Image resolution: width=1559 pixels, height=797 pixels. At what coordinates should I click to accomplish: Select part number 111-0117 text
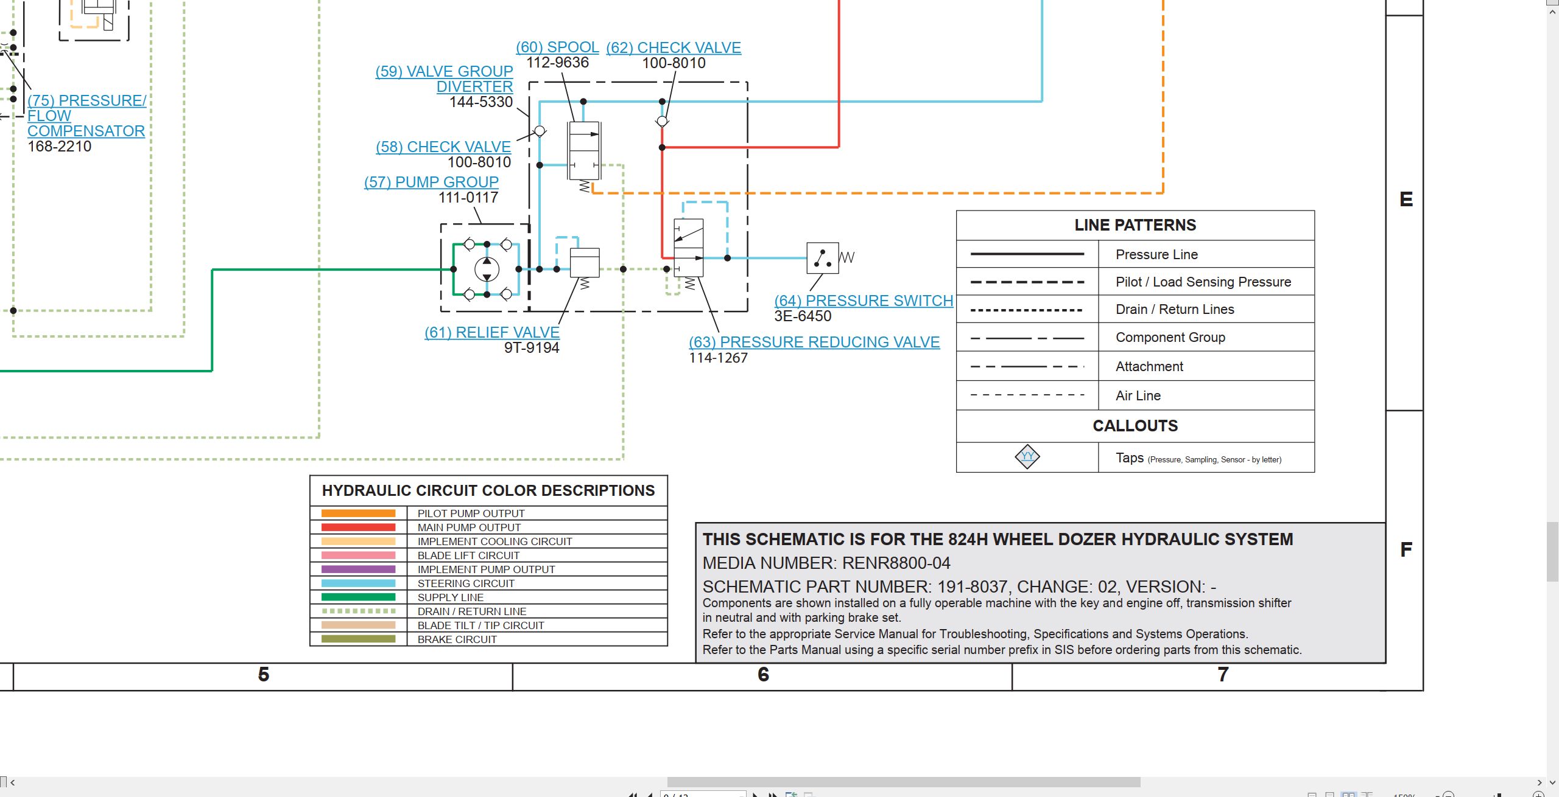pyautogui.click(x=468, y=198)
